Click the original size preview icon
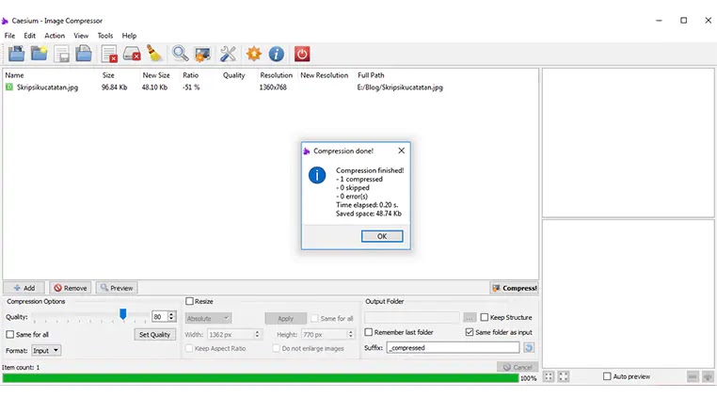717x397 pixels. 564,376
